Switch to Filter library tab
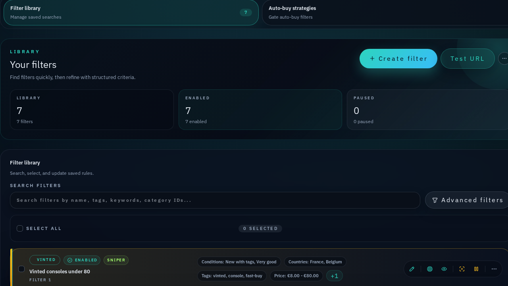 [131, 13]
